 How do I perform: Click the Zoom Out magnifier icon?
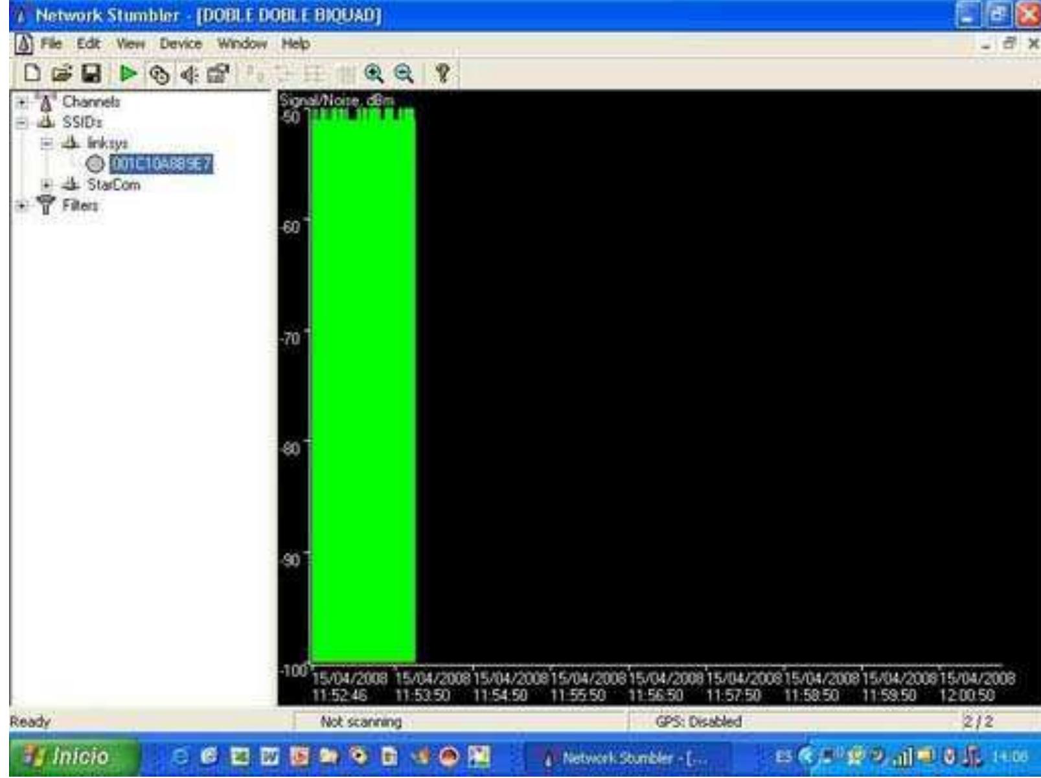click(404, 74)
